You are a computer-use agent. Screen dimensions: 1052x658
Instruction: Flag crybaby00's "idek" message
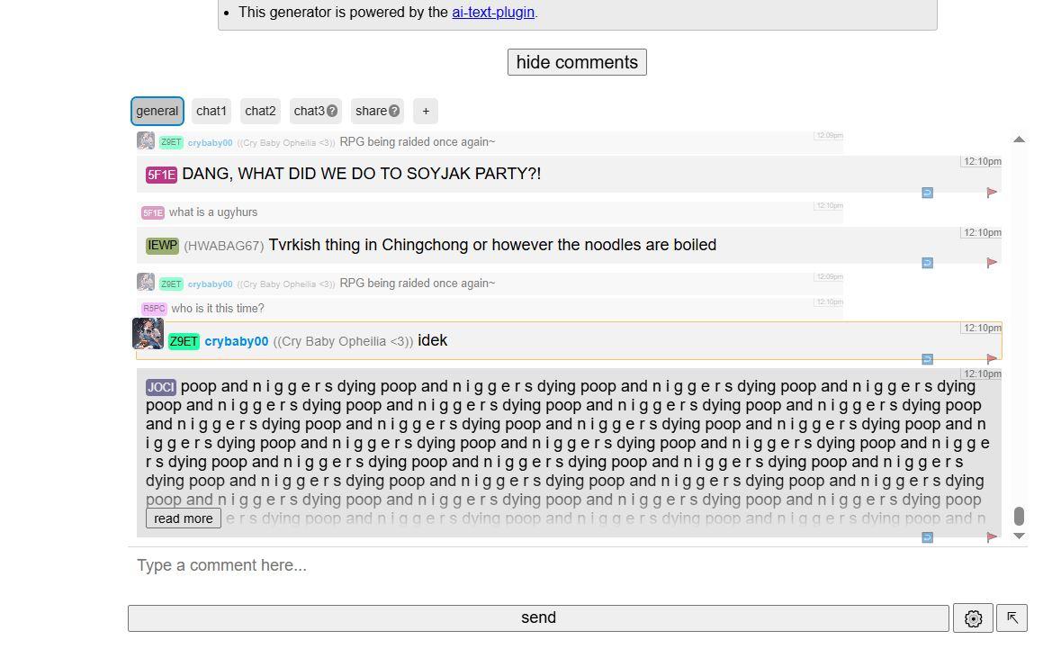992,359
